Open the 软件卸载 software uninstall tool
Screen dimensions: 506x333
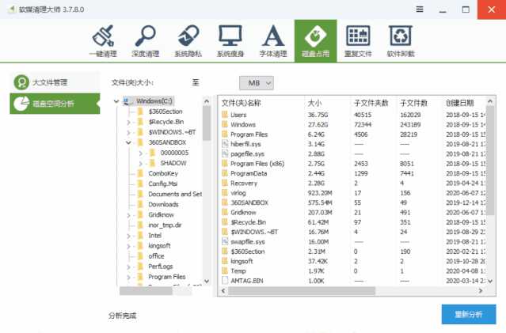click(x=401, y=41)
